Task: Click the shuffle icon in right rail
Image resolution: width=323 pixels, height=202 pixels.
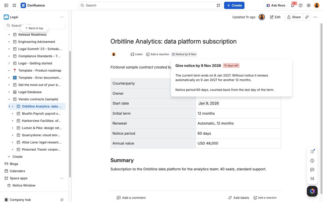Action: (312, 179)
